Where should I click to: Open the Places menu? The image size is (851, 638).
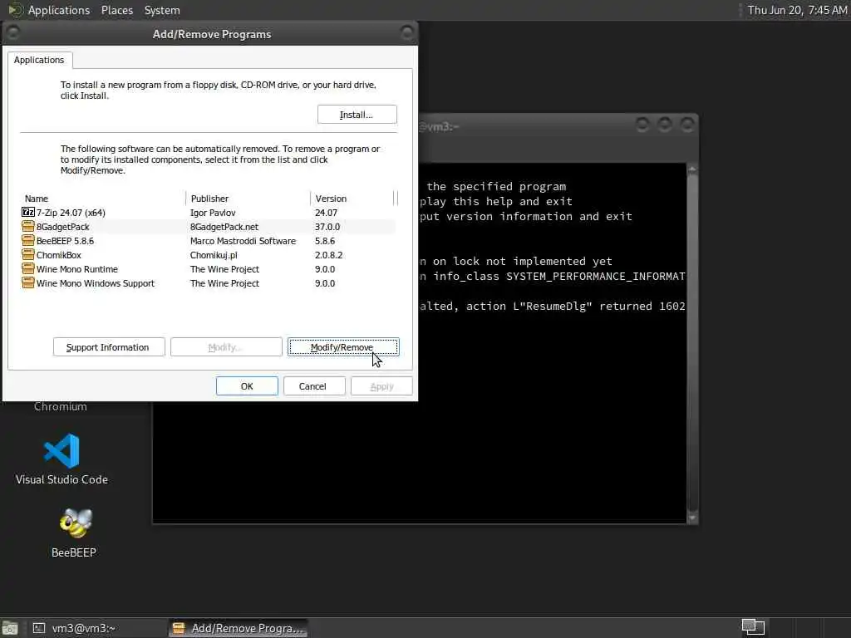pyautogui.click(x=116, y=10)
